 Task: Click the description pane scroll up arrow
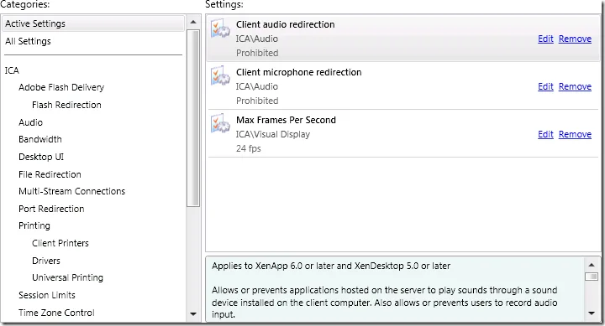(x=591, y=265)
